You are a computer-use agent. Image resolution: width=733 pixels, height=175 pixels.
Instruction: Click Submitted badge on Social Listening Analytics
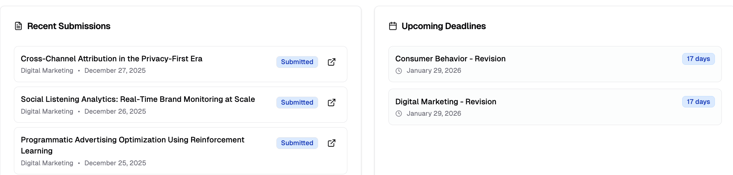coord(297,103)
